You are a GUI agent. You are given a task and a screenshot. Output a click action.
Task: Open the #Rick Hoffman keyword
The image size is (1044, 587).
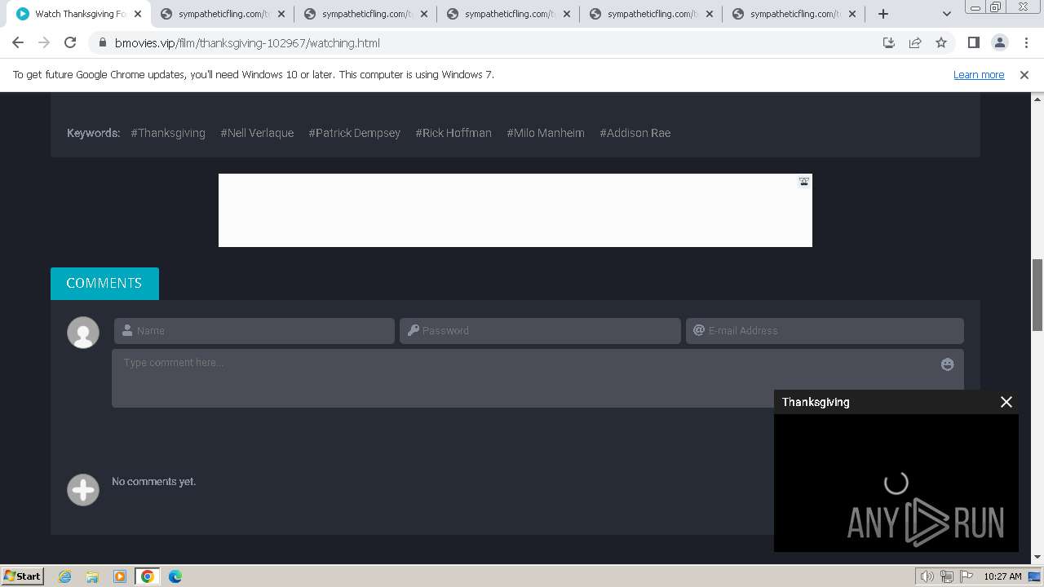tap(453, 133)
